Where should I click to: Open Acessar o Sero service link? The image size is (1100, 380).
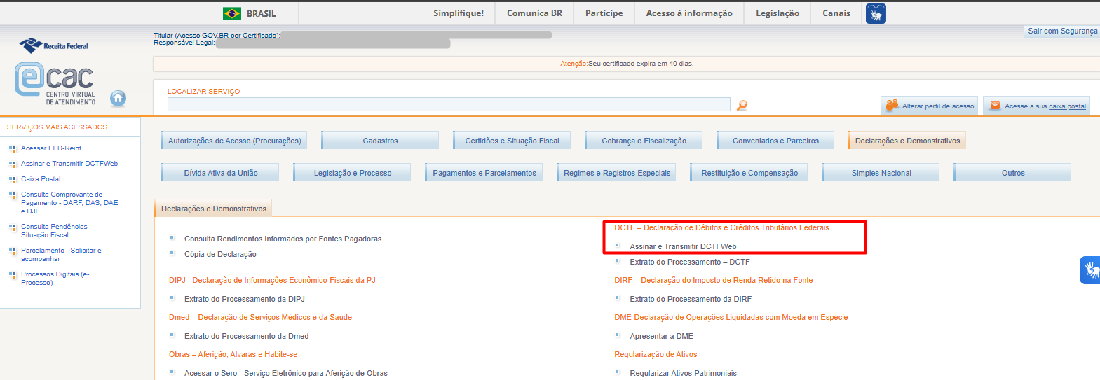pos(286,373)
